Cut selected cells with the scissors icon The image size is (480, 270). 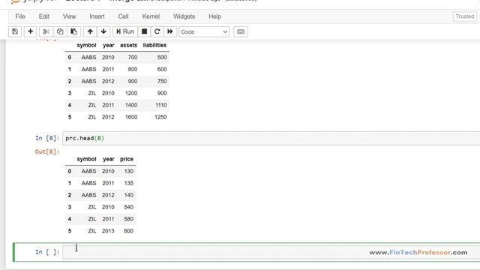click(46, 31)
